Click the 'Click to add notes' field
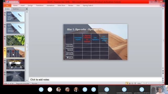168x94 pixels. [95, 80]
